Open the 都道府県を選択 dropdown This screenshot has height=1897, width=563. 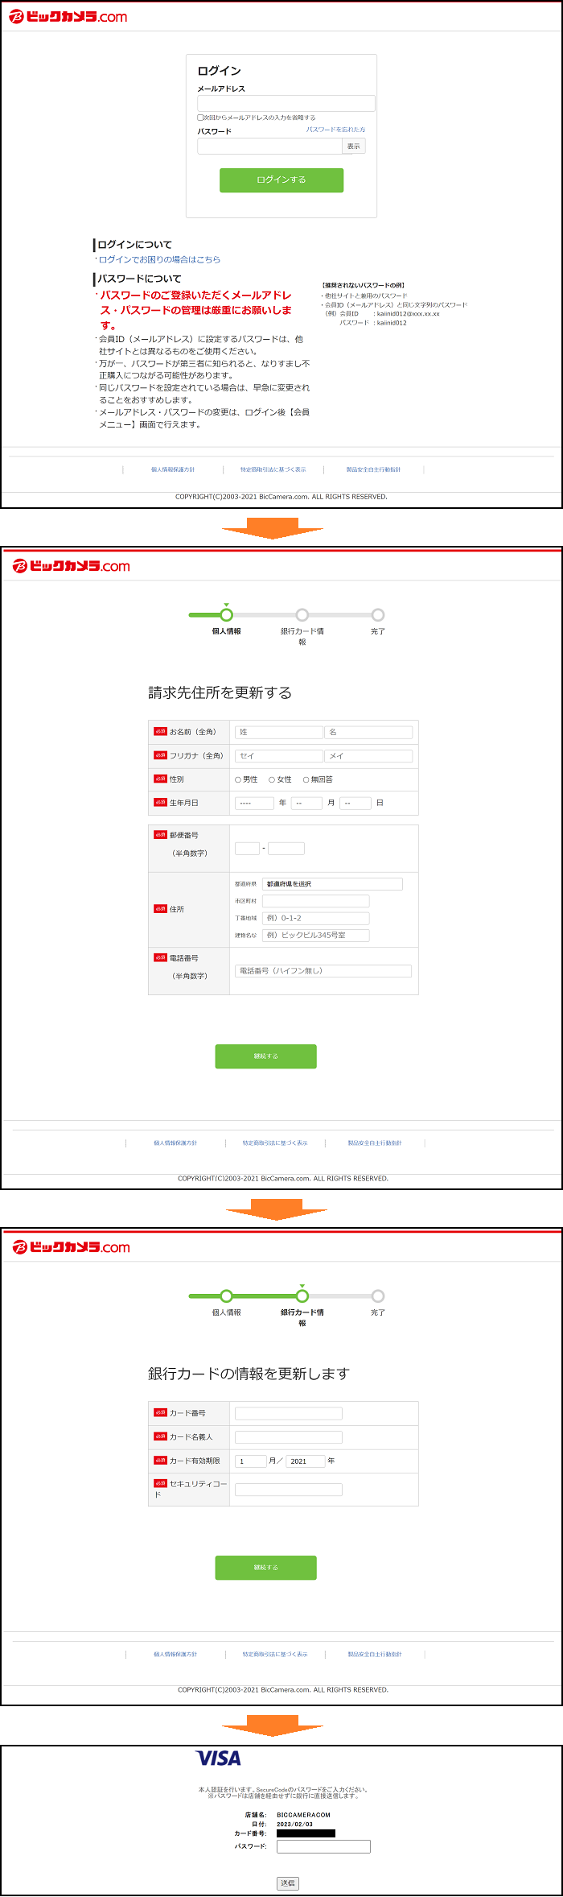coord(332,884)
